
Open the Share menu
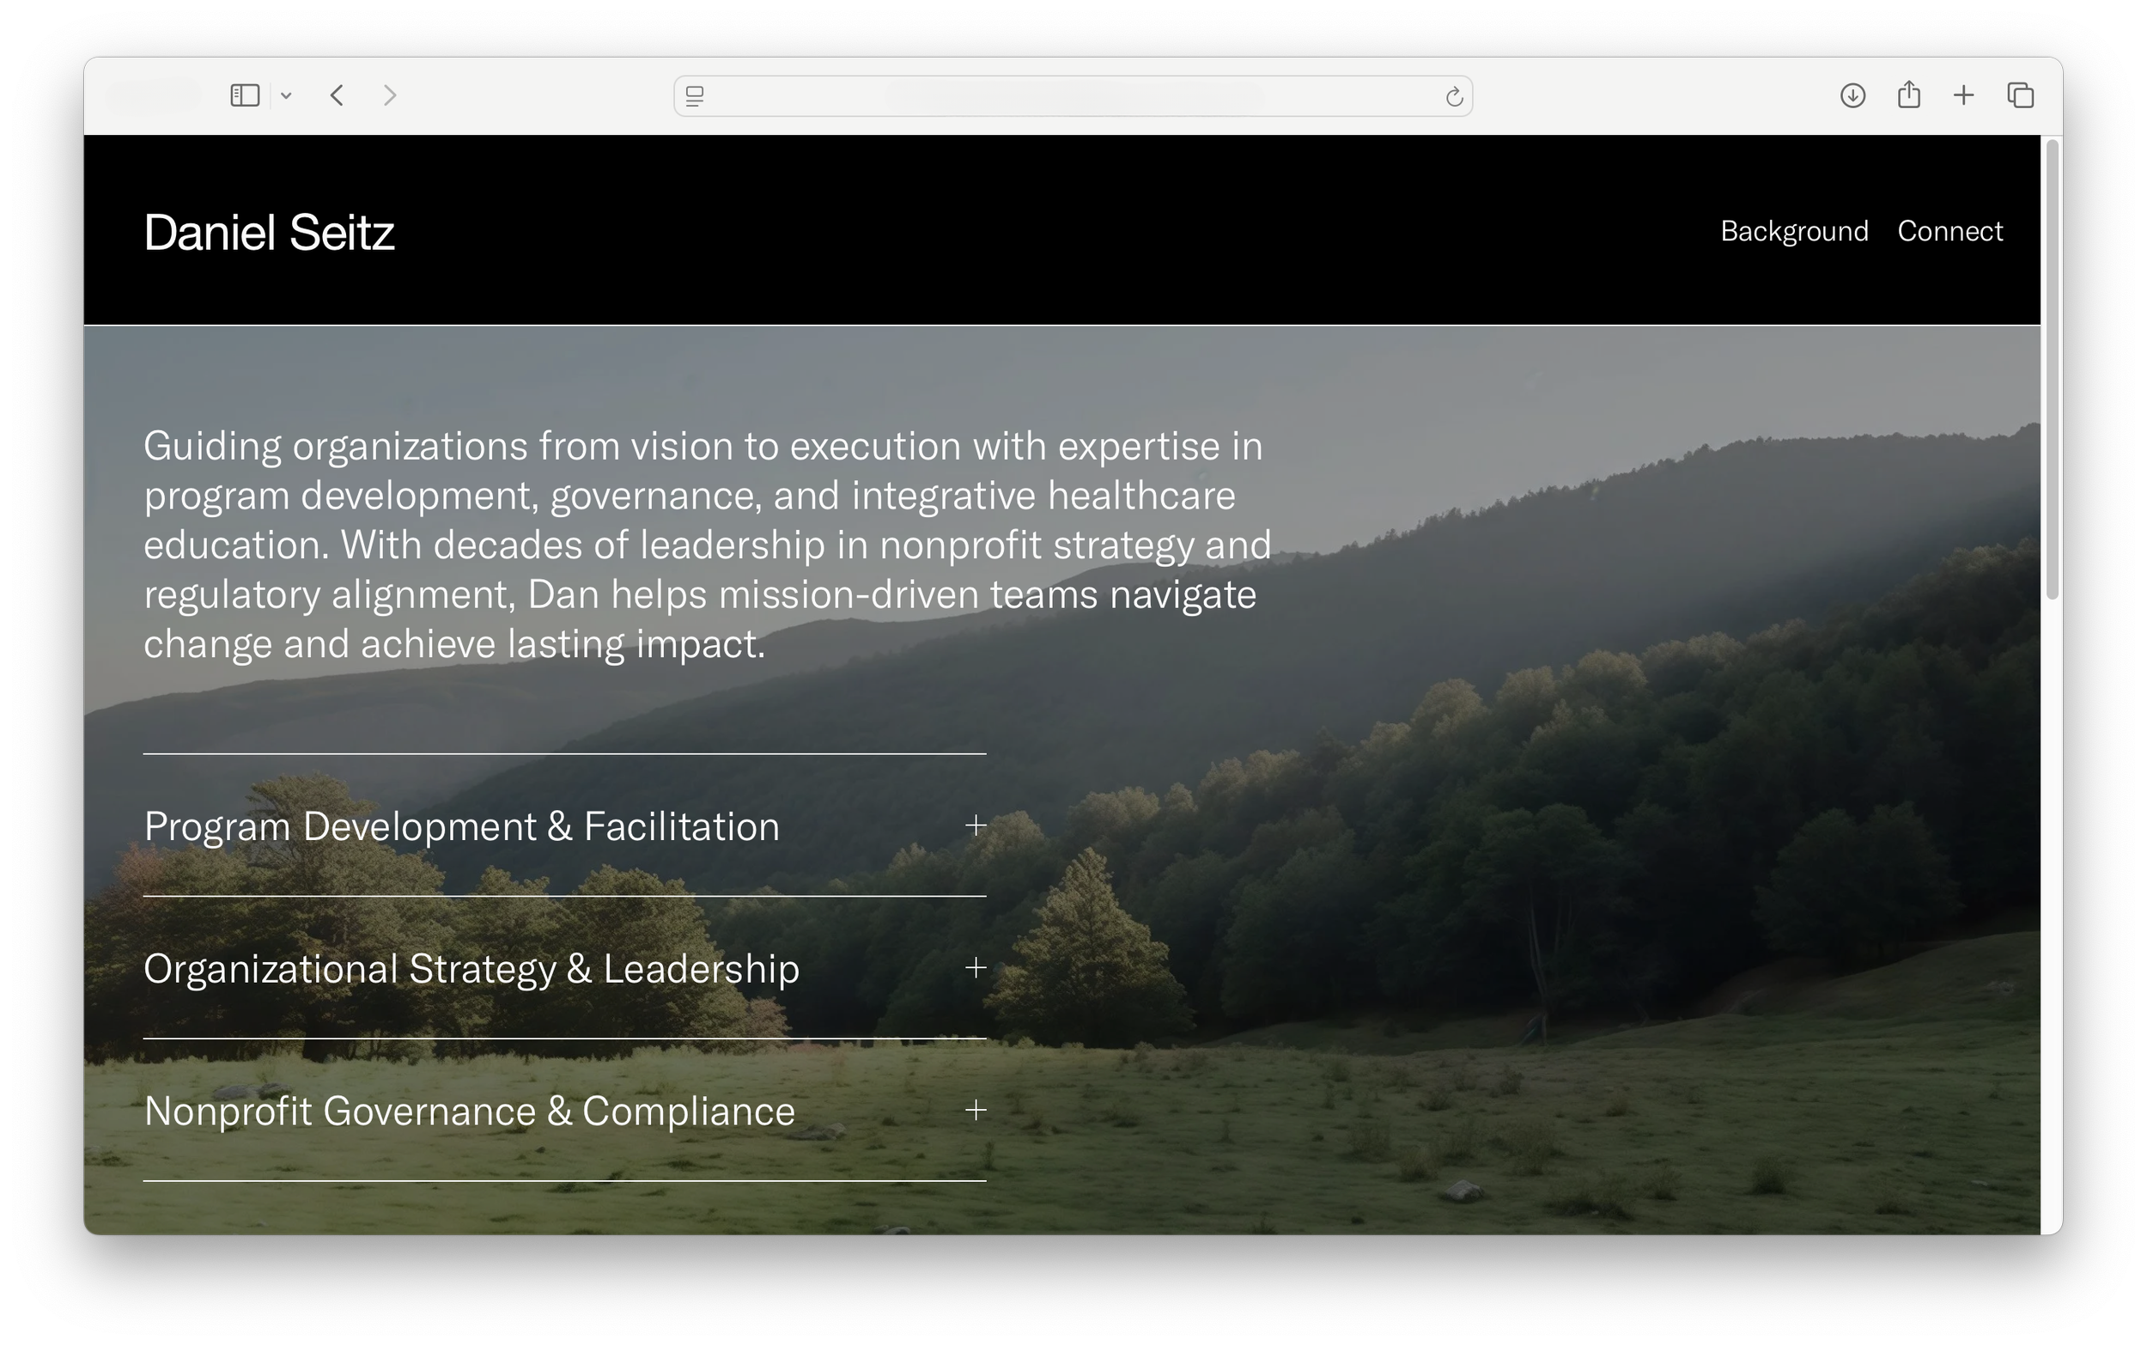point(1908,94)
